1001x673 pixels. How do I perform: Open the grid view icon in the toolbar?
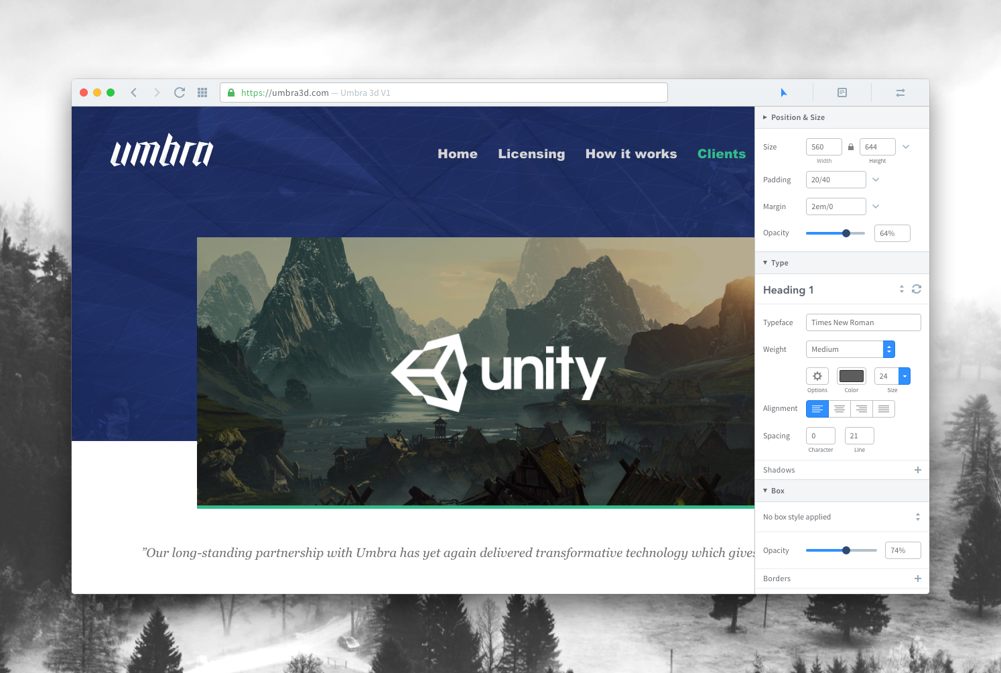[202, 93]
